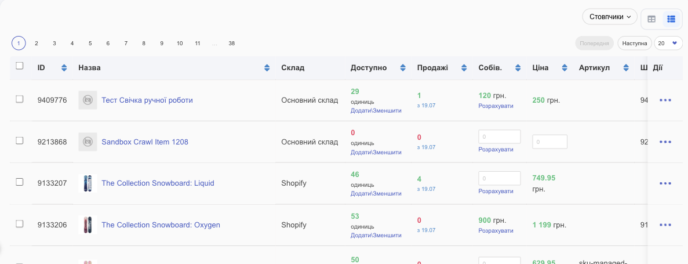This screenshot has width=688, height=264.
Task: Click cost 120 грн. of Тест Свічка
Action: pyautogui.click(x=492, y=95)
